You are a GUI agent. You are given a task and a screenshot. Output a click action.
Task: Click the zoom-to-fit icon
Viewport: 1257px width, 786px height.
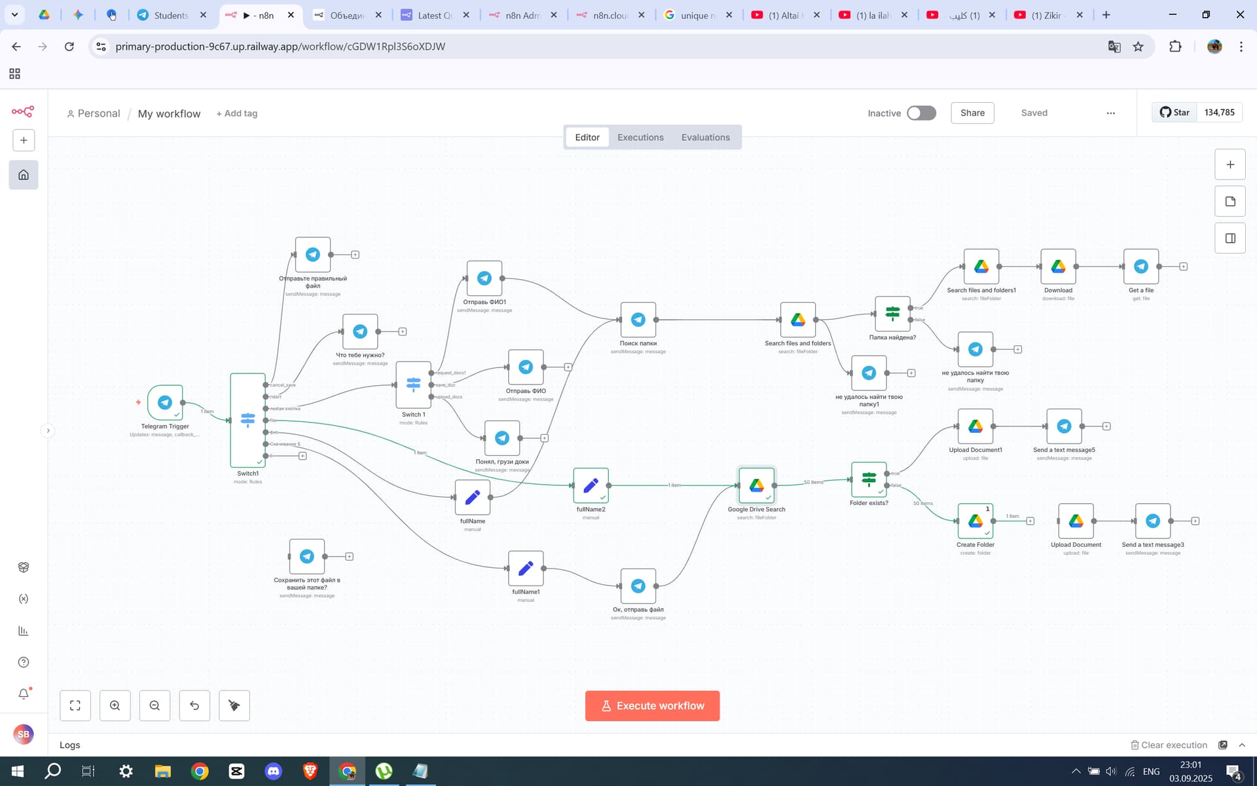(75, 705)
